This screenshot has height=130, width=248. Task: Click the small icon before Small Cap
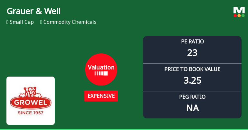click(x=7, y=22)
